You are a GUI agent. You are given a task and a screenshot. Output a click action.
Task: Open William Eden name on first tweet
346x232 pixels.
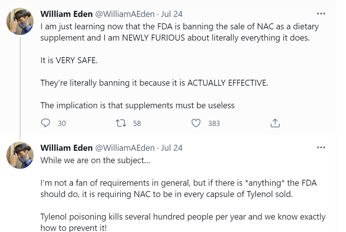(x=66, y=14)
